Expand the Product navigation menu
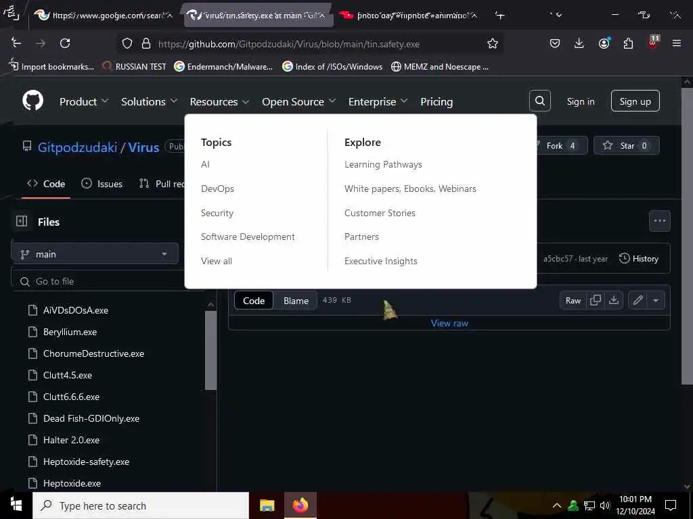Viewport: 693px width, 519px height. pos(83,101)
